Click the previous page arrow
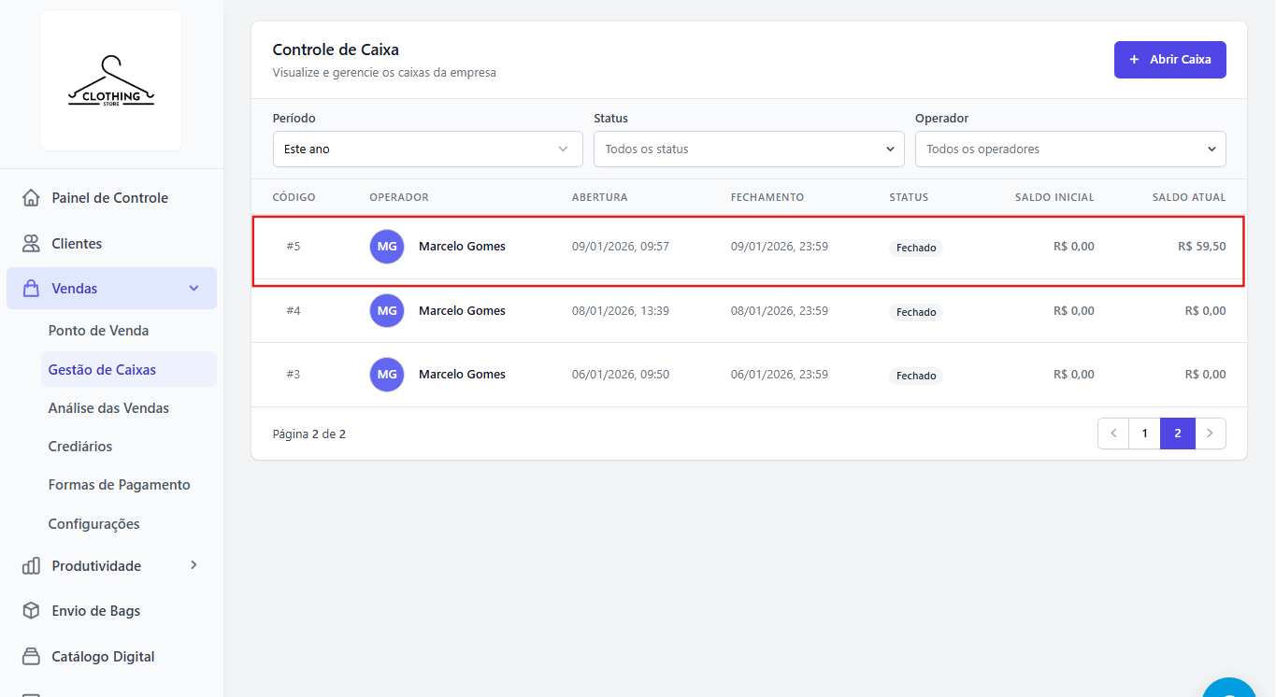 tap(1113, 434)
